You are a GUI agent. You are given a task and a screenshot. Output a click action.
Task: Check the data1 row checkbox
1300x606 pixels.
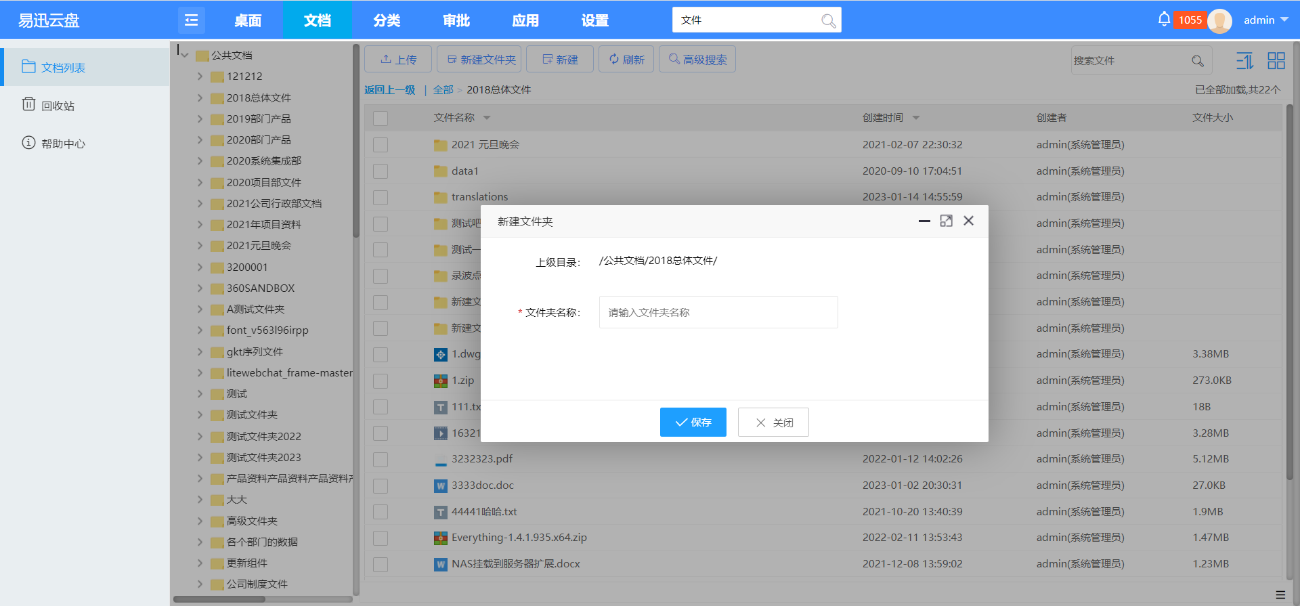381,171
